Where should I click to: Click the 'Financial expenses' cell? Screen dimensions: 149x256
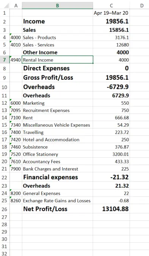coord(57,177)
